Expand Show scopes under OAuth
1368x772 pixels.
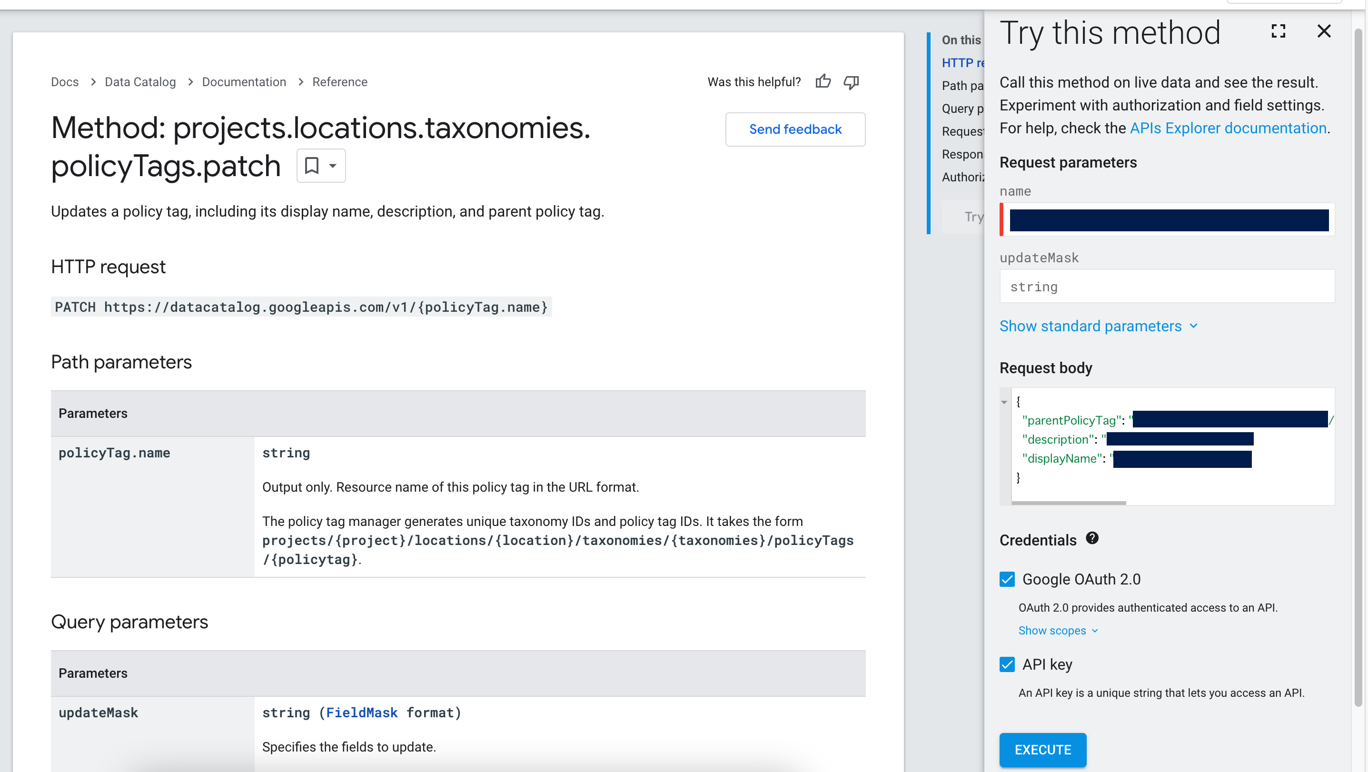(x=1057, y=630)
